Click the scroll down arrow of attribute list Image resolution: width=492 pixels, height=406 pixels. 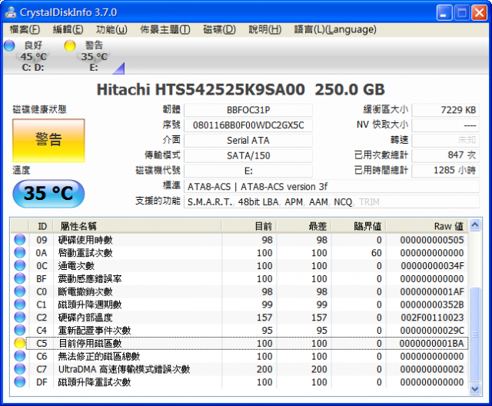(475, 389)
